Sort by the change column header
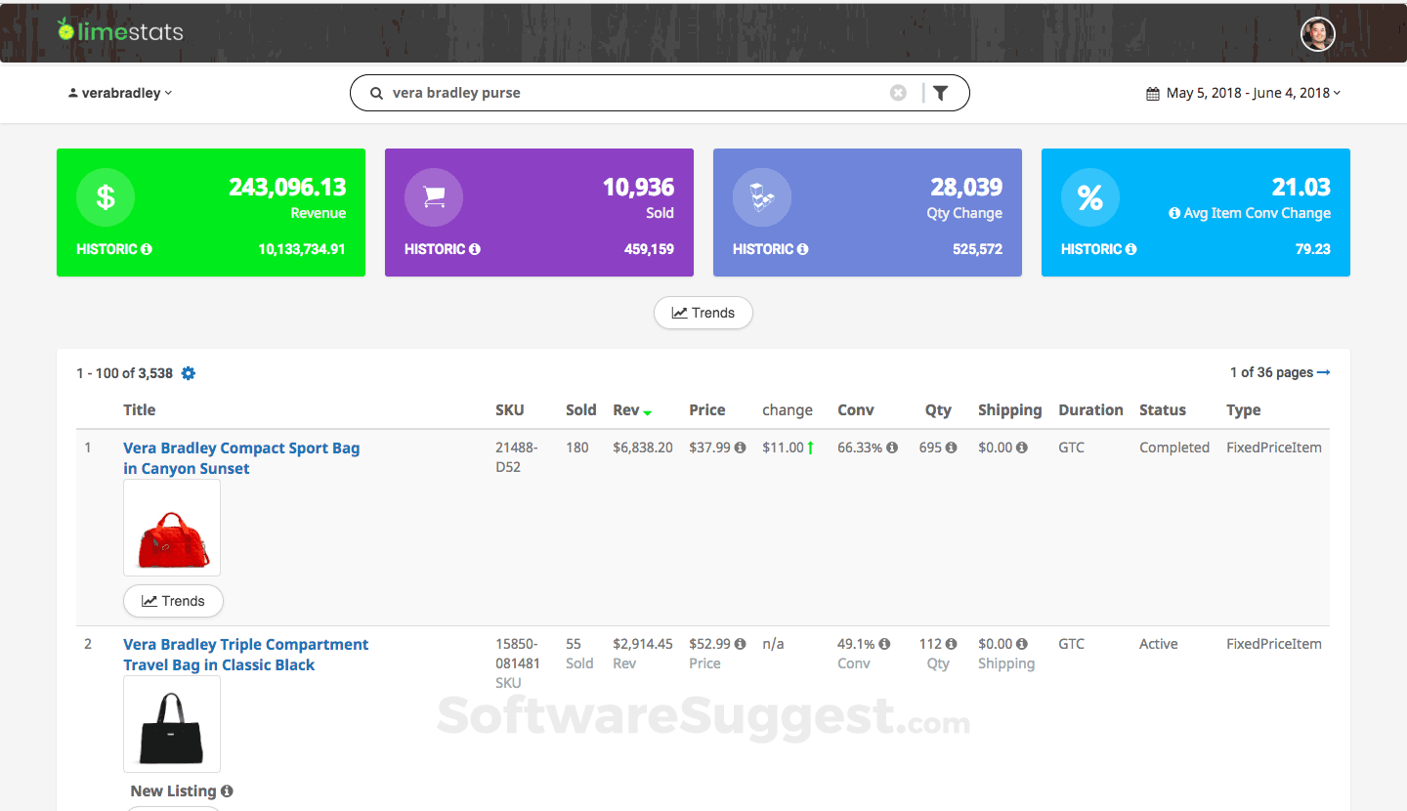1407x811 pixels. tap(788, 410)
